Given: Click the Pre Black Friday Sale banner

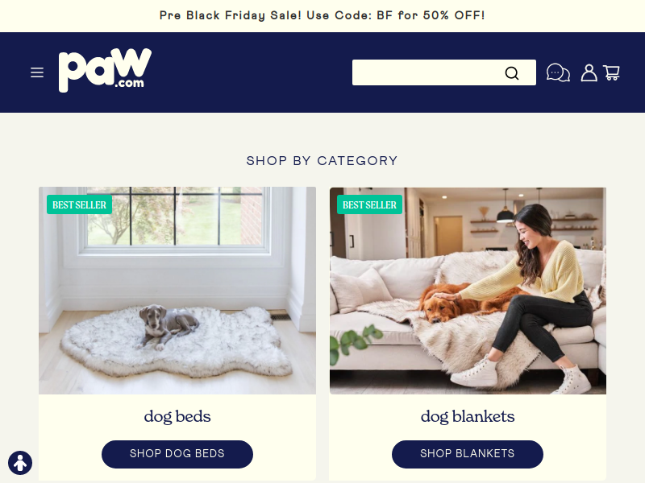Looking at the screenshot, I should click(322, 15).
